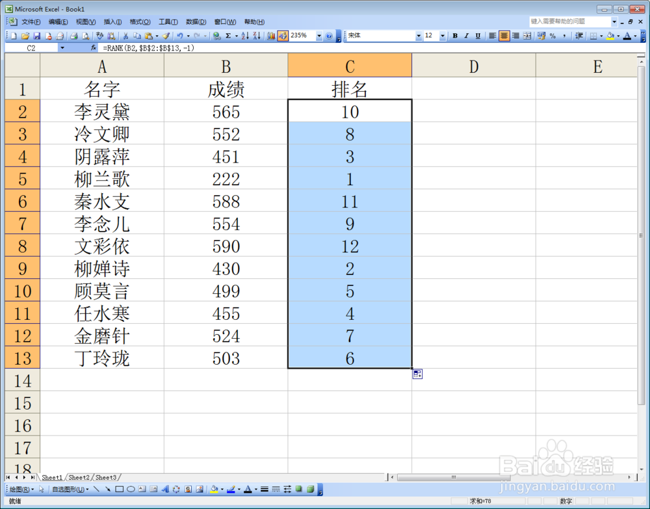
Task: Click the help question input box
Action: point(570,21)
